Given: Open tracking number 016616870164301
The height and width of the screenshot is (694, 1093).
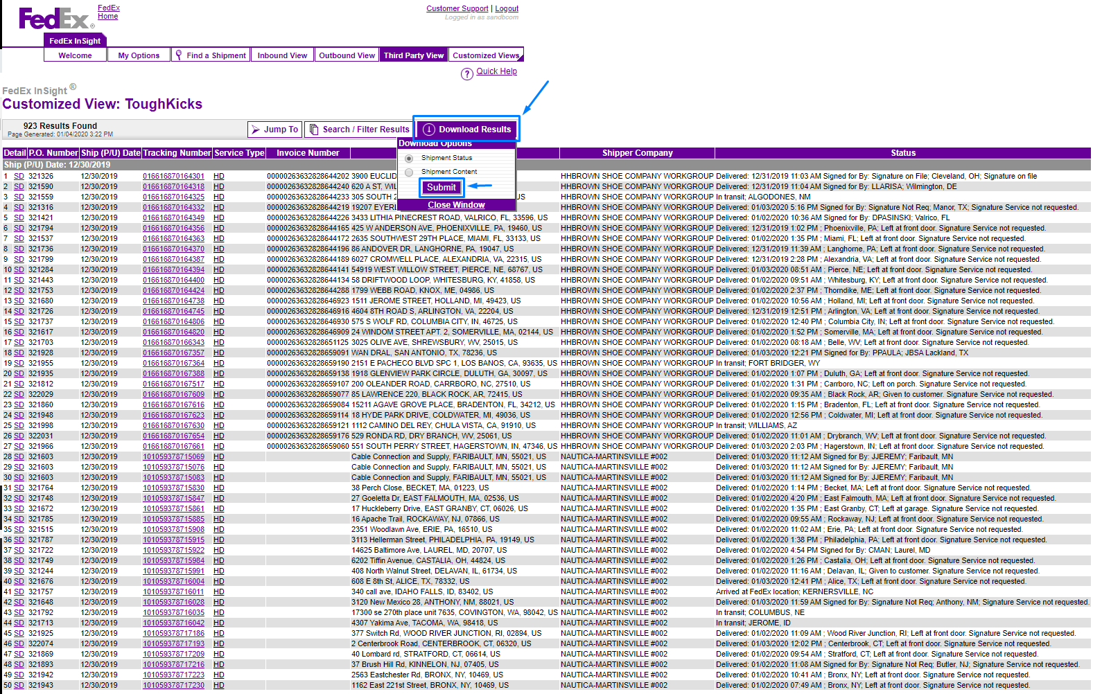Looking at the screenshot, I should coord(174,177).
